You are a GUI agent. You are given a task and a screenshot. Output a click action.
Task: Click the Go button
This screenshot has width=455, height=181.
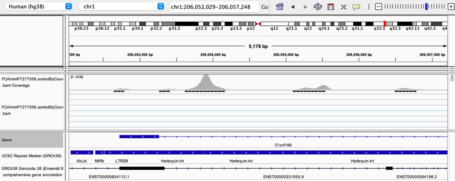[264, 7]
